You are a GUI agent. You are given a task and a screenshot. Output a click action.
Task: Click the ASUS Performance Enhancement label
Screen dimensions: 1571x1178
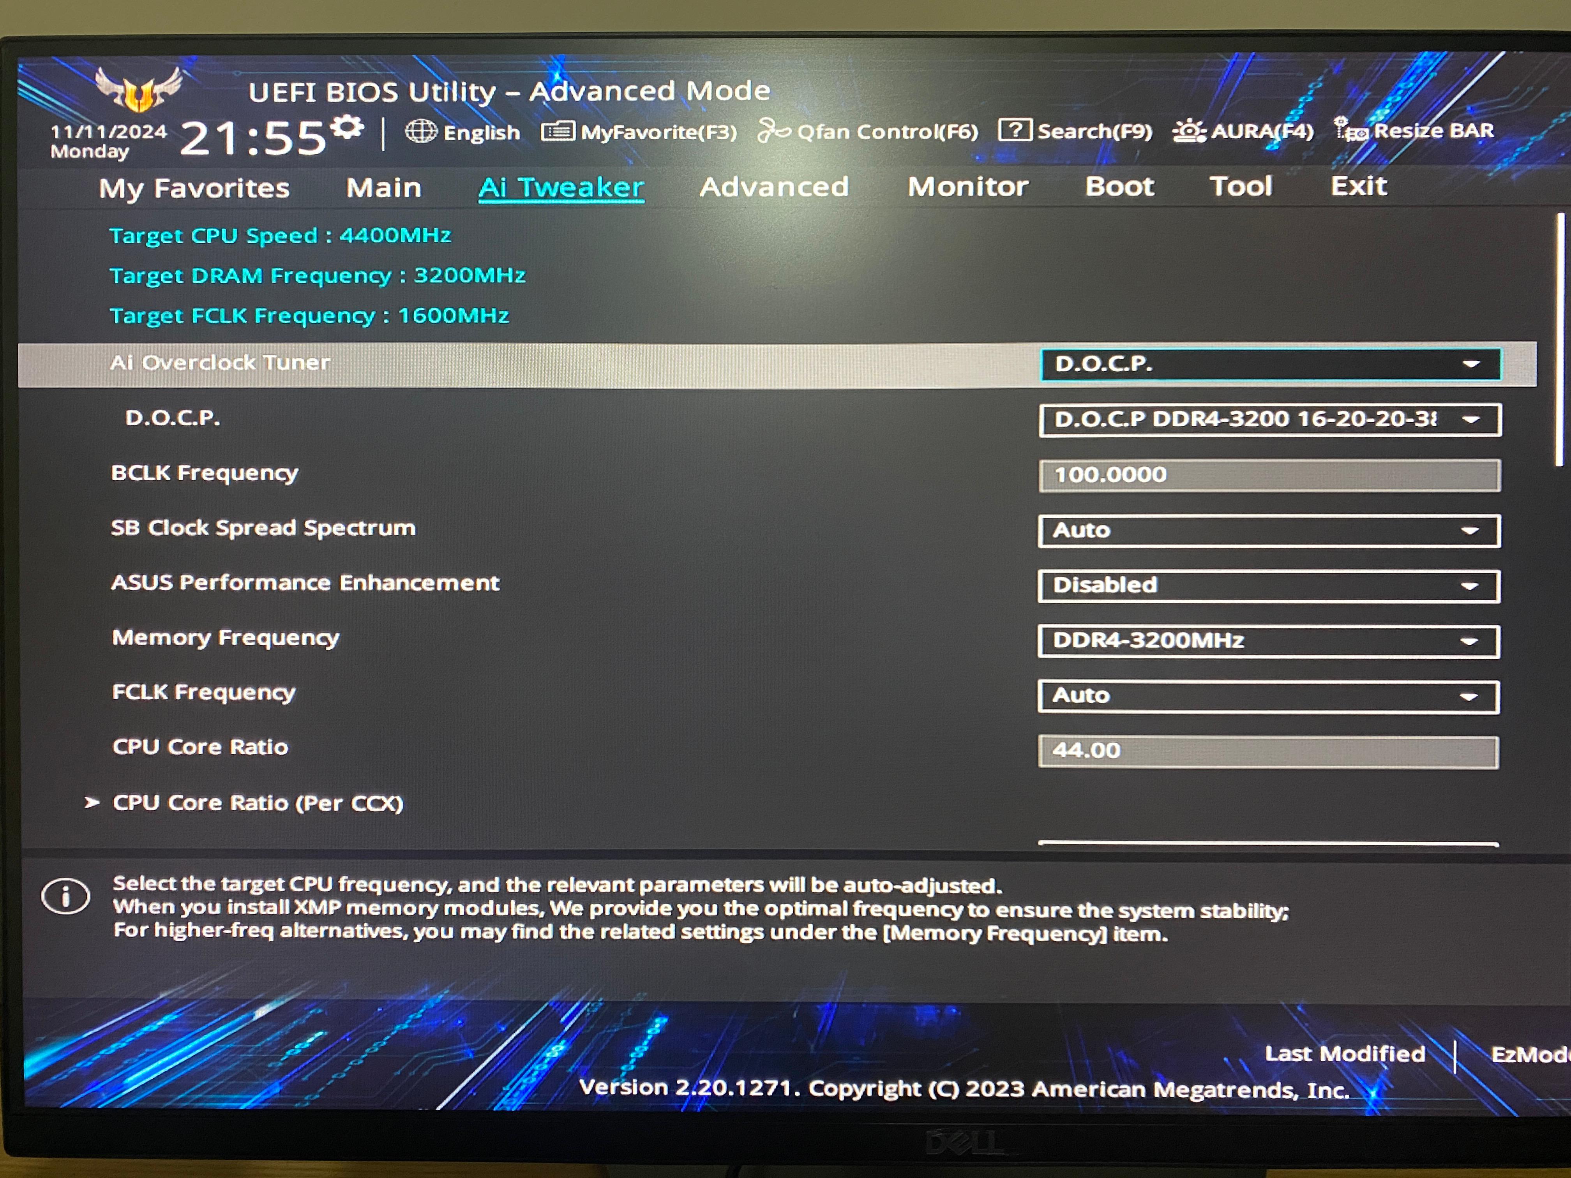pos(305,583)
